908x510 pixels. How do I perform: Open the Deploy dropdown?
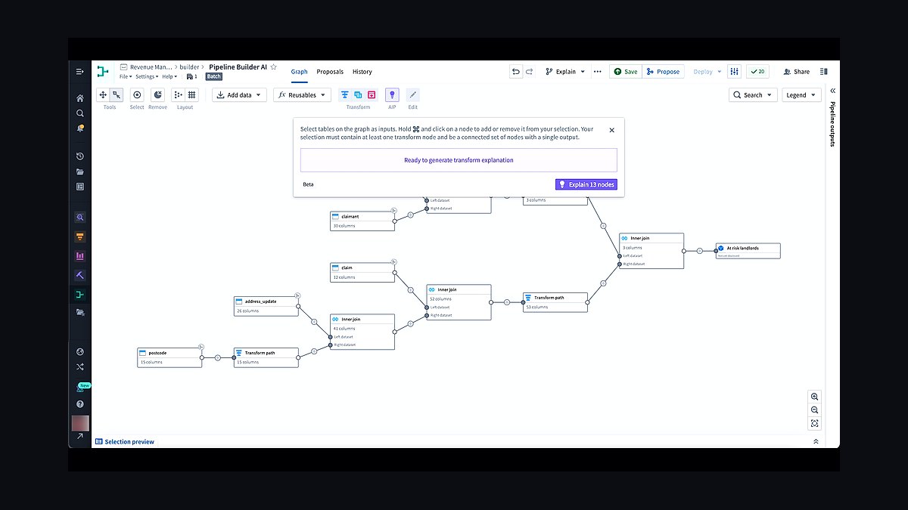[707, 72]
